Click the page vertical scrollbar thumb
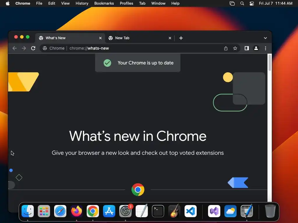The width and height of the screenshot is (298, 223). click(x=269, y=63)
